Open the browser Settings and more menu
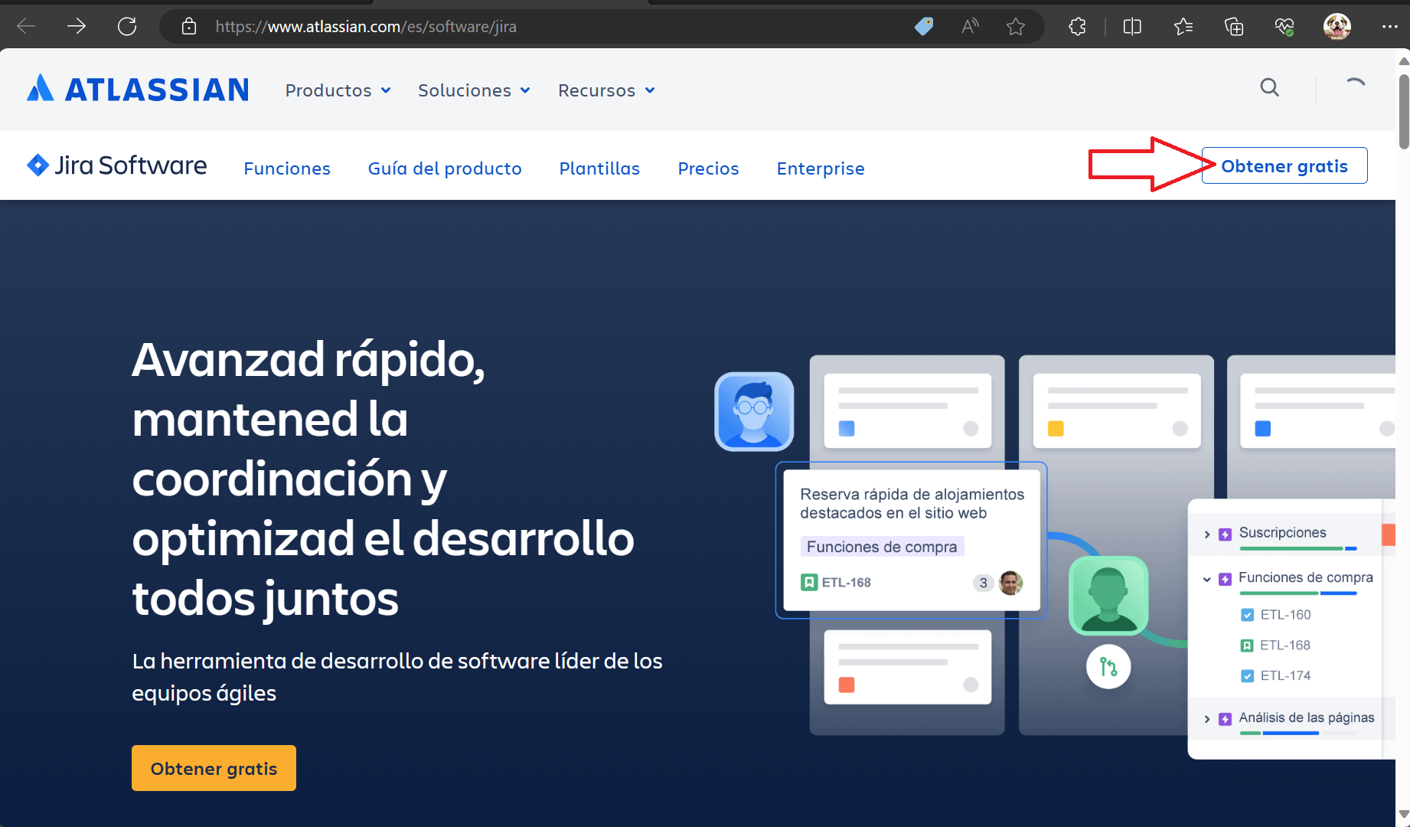The height and width of the screenshot is (827, 1410). (1390, 27)
